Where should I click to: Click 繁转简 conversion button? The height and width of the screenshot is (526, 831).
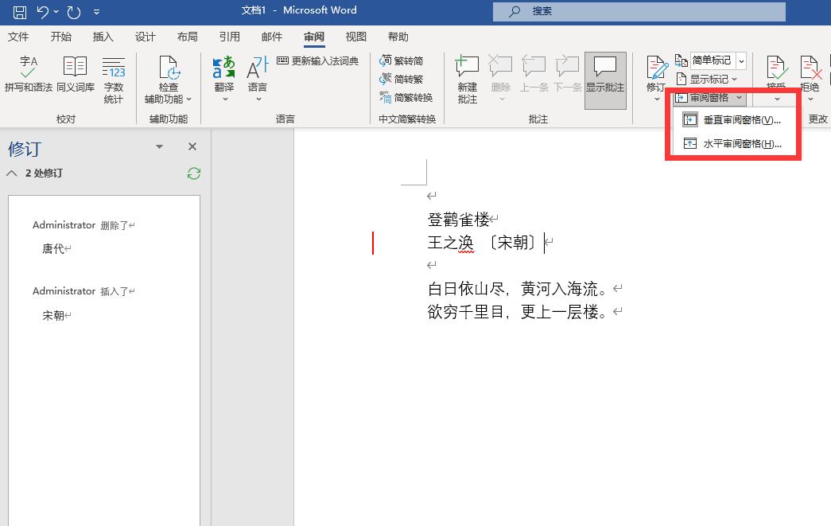click(402, 60)
